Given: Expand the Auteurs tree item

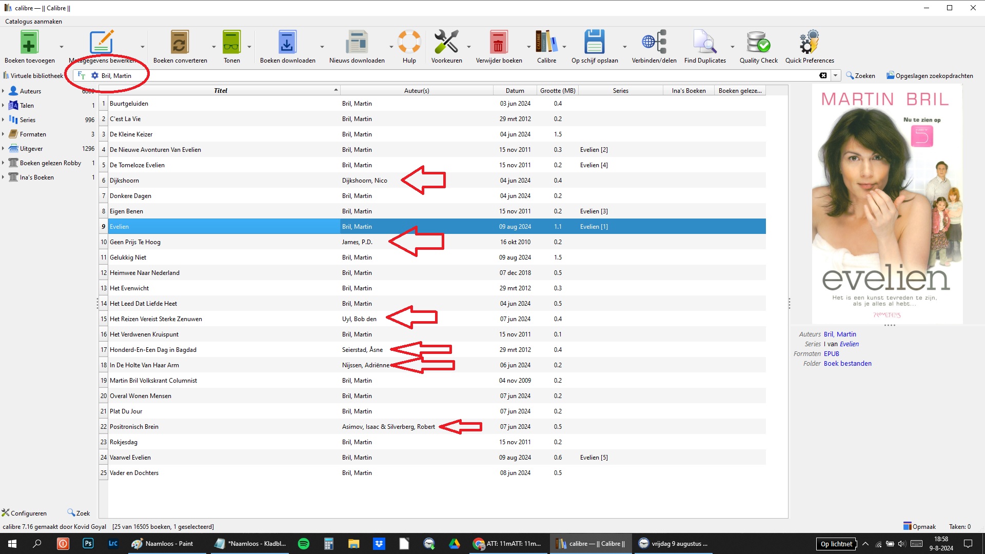Looking at the screenshot, I should pyautogui.click(x=4, y=91).
